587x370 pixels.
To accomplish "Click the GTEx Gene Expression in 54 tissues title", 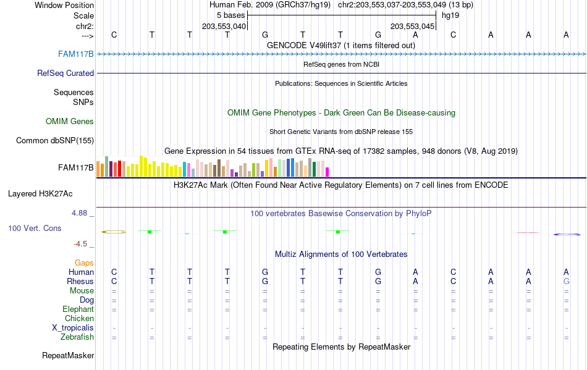I will [x=341, y=151].
